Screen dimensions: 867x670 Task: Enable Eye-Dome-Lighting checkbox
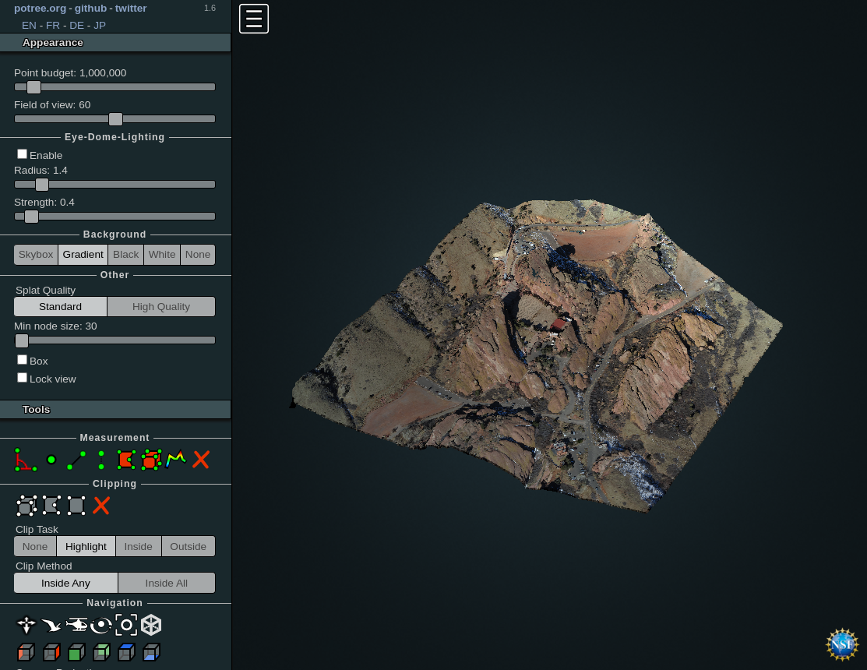(23, 154)
